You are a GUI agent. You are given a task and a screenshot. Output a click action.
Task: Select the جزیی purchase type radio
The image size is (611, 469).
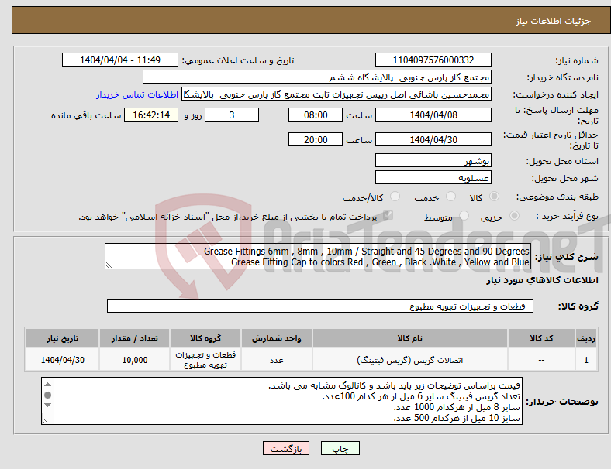pos(514,216)
